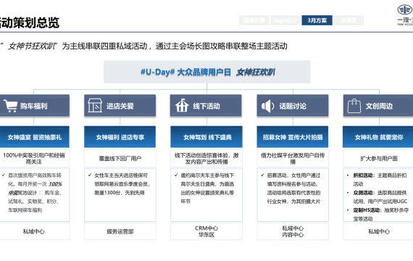
Task: Click the 私域中心 内容中心 cell
Action: 293,231
